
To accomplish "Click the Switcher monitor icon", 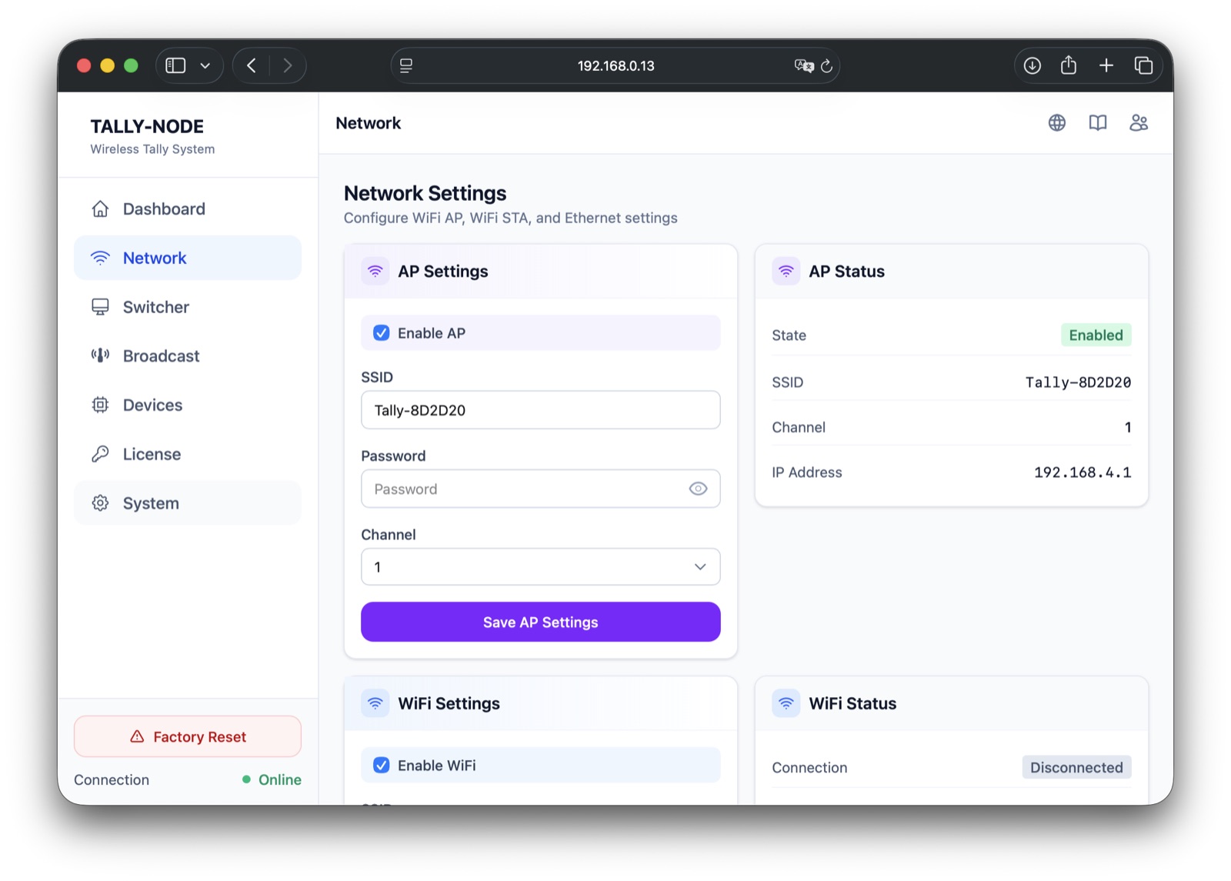I will click(x=100, y=307).
